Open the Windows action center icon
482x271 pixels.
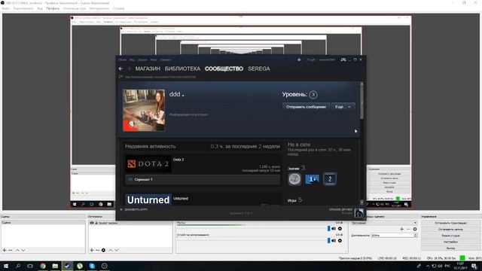pos(474,266)
